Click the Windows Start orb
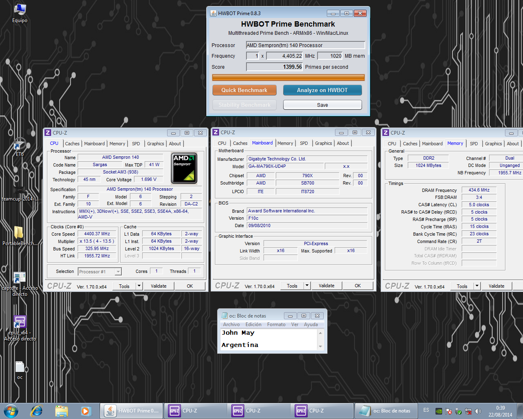 click(11, 411)
